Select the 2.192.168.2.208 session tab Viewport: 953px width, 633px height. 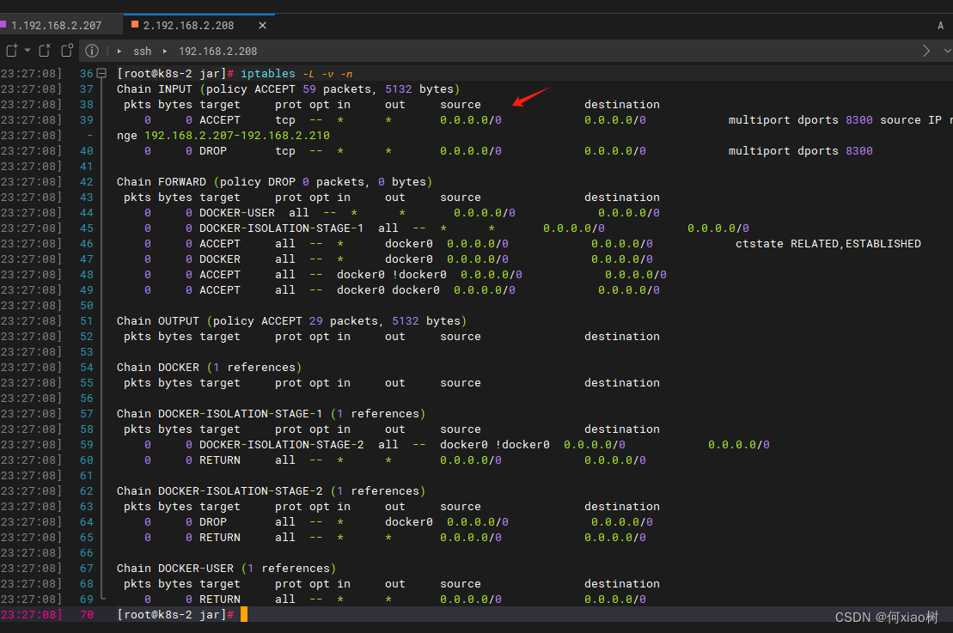(188, 26)
